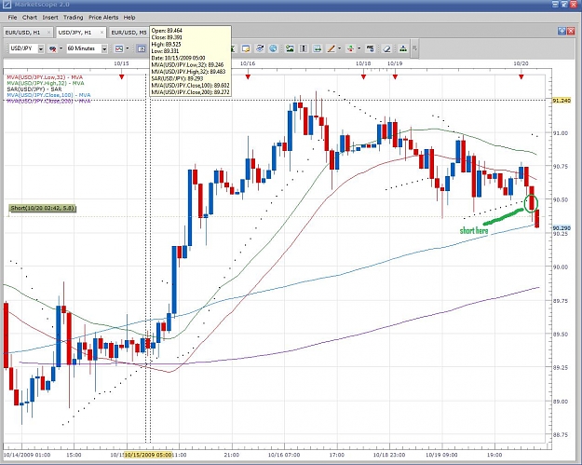
Task: Expand the 60 Minutes timeframe dropdown
Action: click(104, 48)
